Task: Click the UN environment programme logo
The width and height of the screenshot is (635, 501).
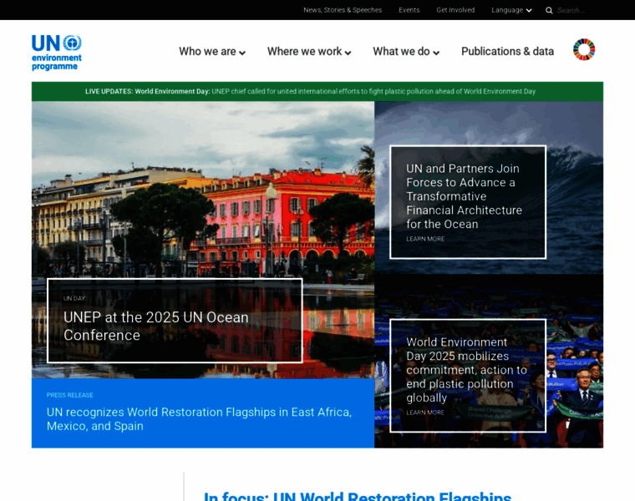Action: 57,53
